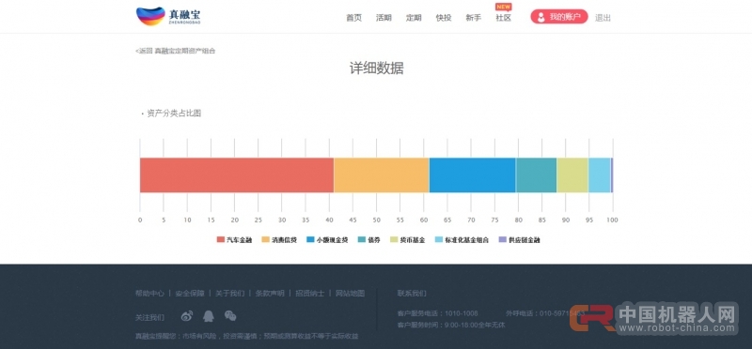The height and width of the screenshot is (349, 752).
Task: Open the 关于我们 footer link
Action: [229, 293]
